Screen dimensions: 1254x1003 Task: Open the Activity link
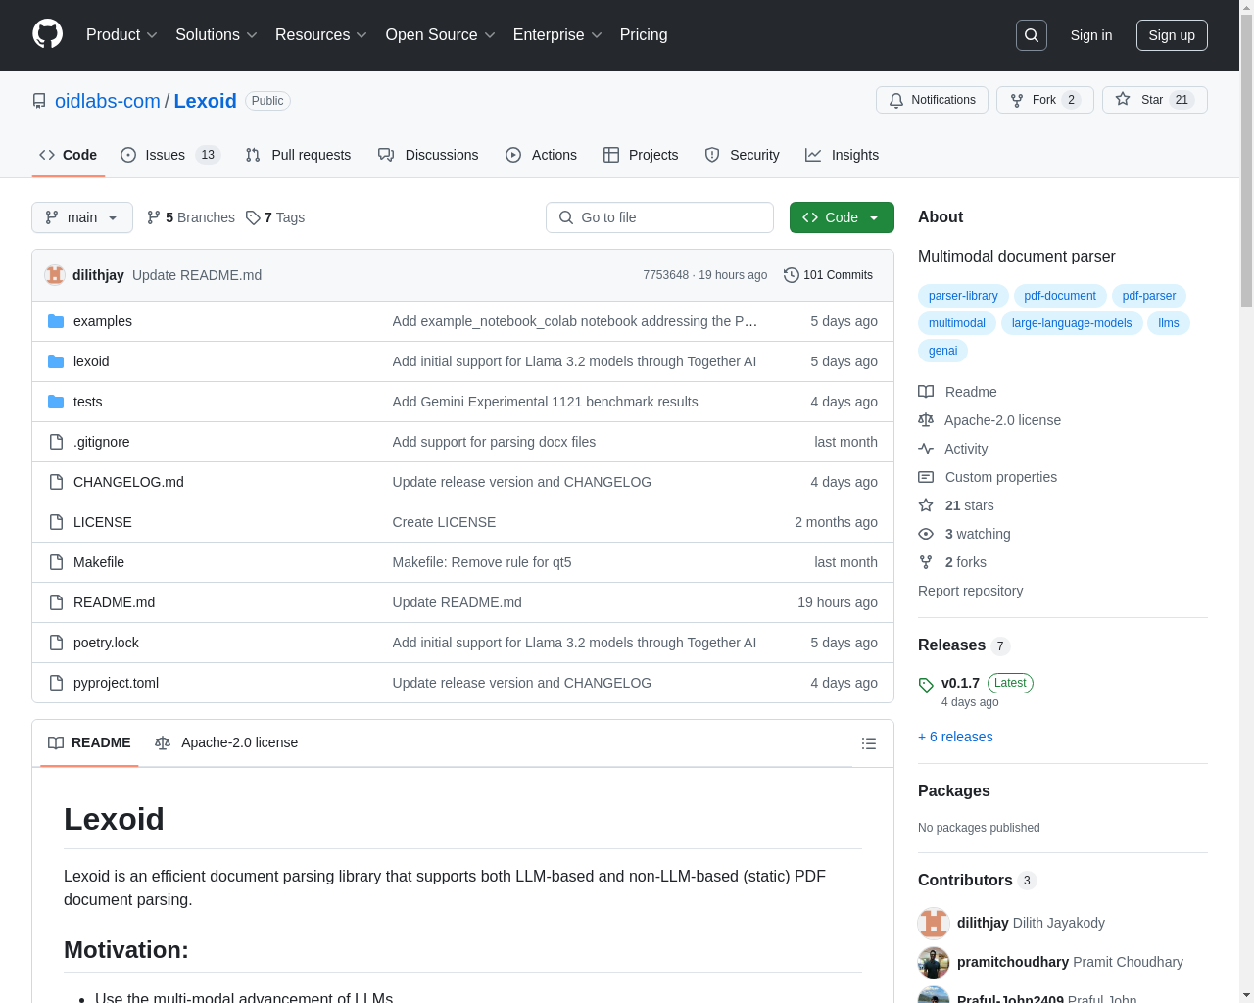pos(953,449)
